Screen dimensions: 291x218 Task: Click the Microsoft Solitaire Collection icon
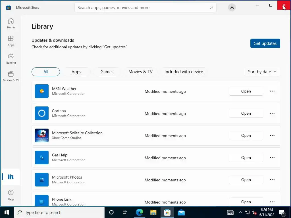coord(42,135)
